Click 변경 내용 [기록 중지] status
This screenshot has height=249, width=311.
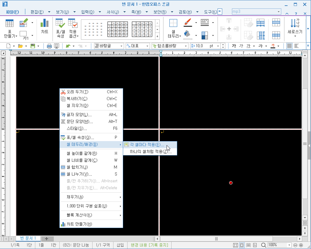[x=149, y=245]
